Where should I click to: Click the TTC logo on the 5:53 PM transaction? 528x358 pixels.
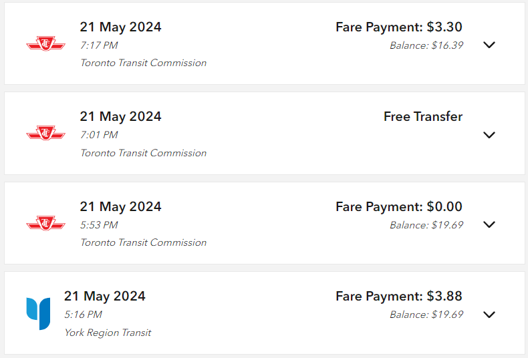[45, 224]
